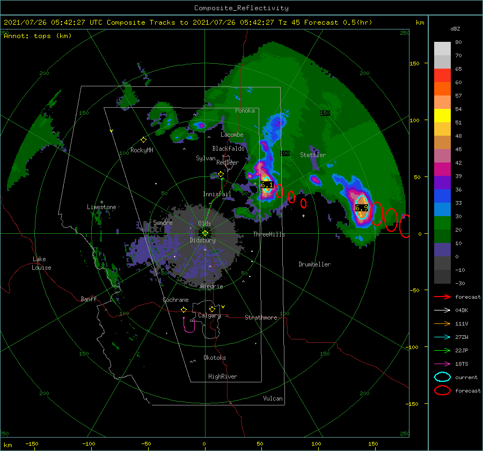Viewport: 483px width, 451px height.
Task: Click the 150 tick label on right axis
Action: (415, 63)
